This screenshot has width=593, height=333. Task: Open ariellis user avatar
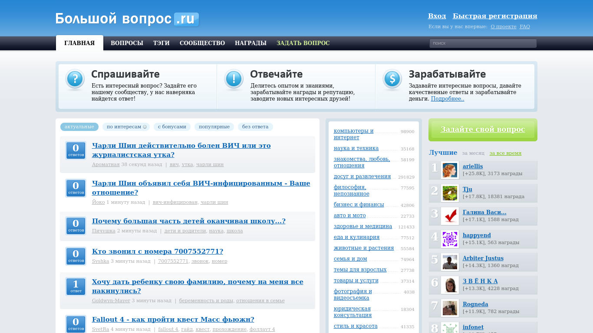point(450,170)
